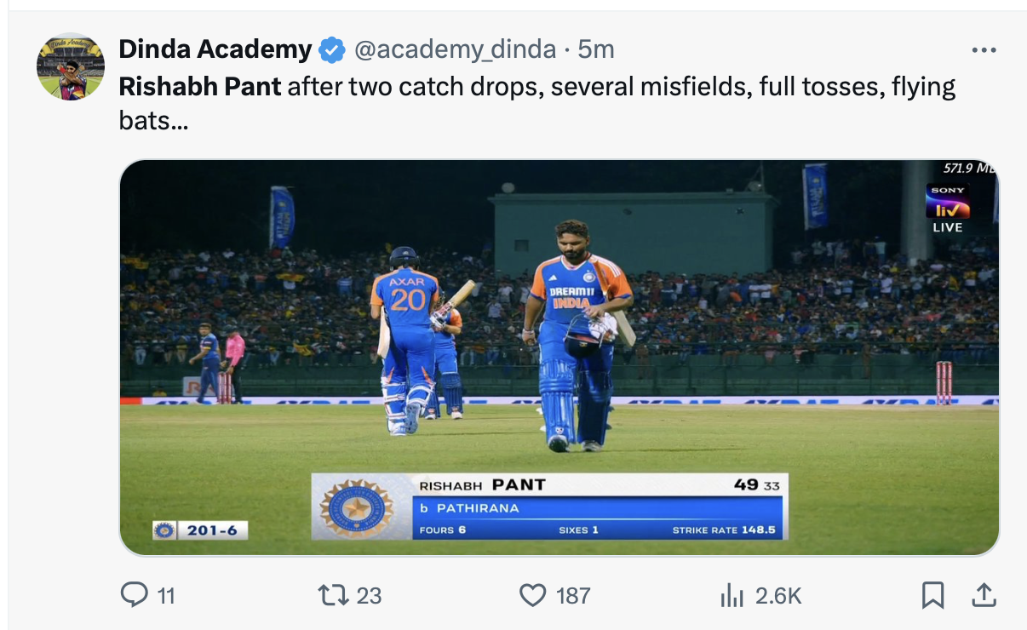
Task: Click the bold Rishabh Pant text in the post
Action: pos(200,86)
